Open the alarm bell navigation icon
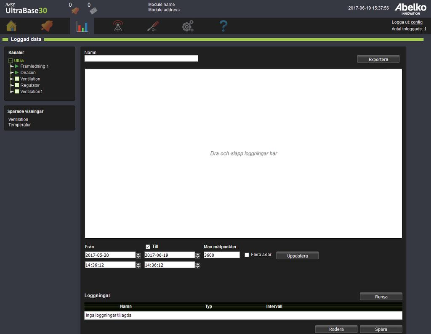This screenshot has height=334, width=431. click(47, 26)
